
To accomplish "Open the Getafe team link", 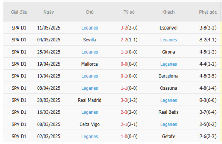I will tap(168, 136).
